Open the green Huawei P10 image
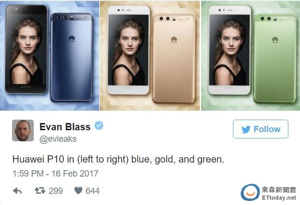 coord(250,55)
